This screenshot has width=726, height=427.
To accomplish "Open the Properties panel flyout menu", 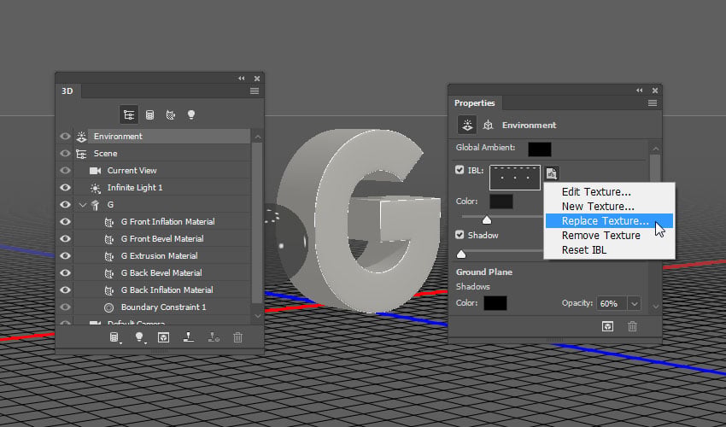I will (653, 103).
